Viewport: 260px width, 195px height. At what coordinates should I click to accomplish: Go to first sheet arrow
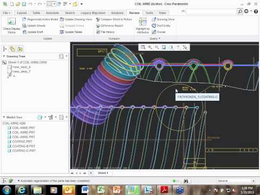pyautogui.click(x=72, y=173)
